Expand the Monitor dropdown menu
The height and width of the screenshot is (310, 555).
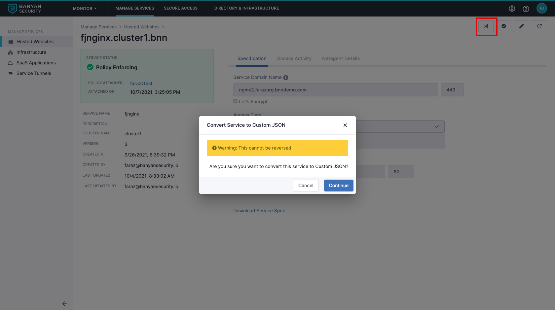85,9
